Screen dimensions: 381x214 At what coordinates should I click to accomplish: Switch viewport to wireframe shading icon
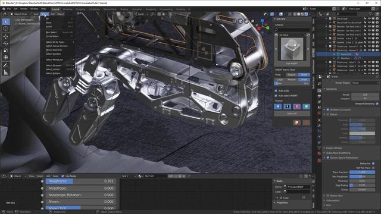295,14
